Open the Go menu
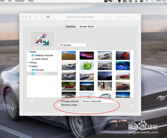This screenshot has width=167, height=138. [x=10, y=1]
